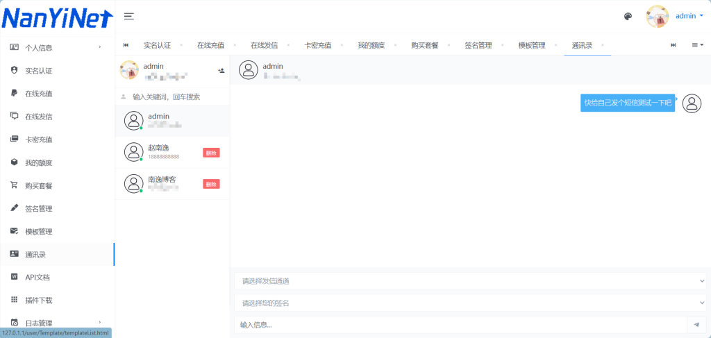
Task: Click the 卡密充值 card icon in sidebar
Action: tap(15, 139)
